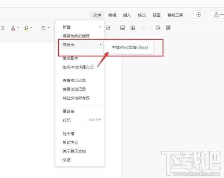This screenshot has height=178, width=224.
Task: Open the 智能工具 menu
Action: pyautogui.click(x=175, y=15)
